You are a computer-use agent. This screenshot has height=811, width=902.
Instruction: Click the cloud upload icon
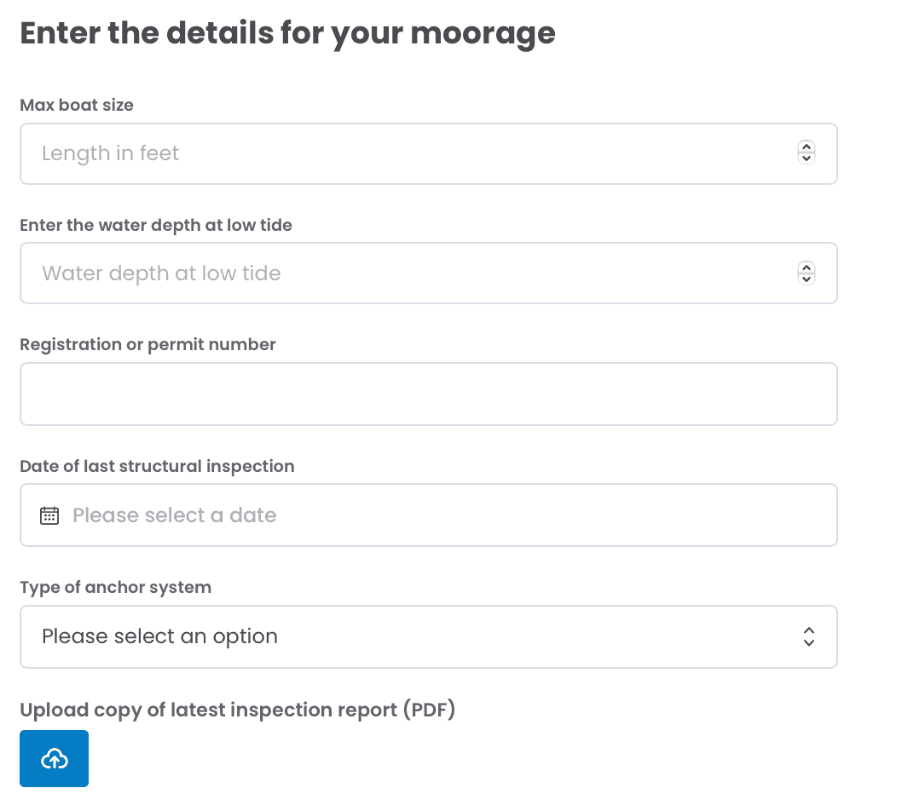pos(54,758)
